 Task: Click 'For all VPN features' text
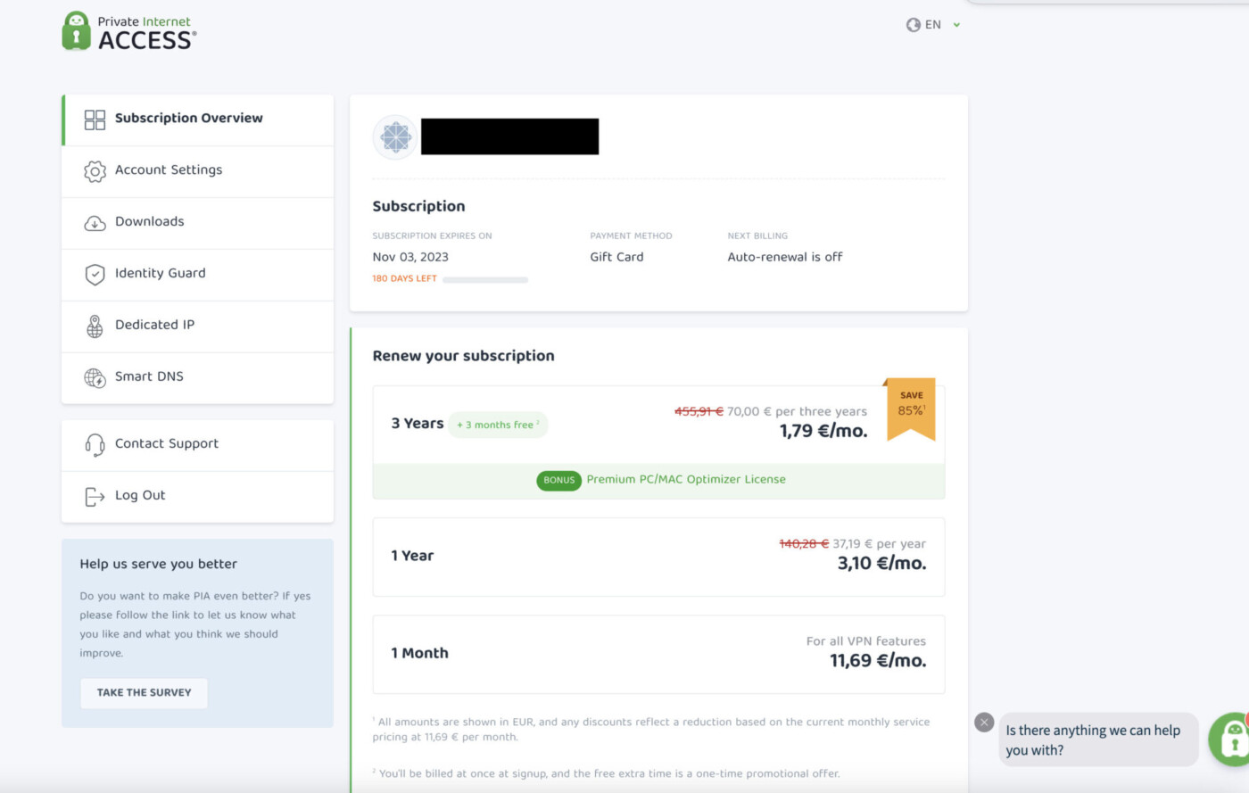click(x=866, y=641)
